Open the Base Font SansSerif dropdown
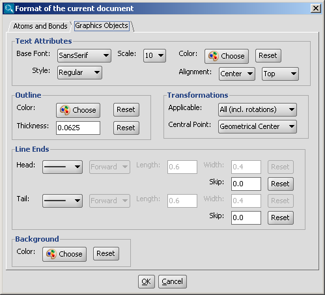The height and width of the screenshot is (295, 325). pos(84,55)
